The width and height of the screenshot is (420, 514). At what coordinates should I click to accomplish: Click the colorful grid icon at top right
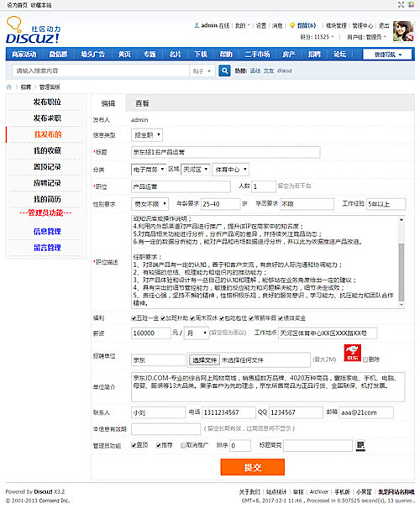coord(411,4)
